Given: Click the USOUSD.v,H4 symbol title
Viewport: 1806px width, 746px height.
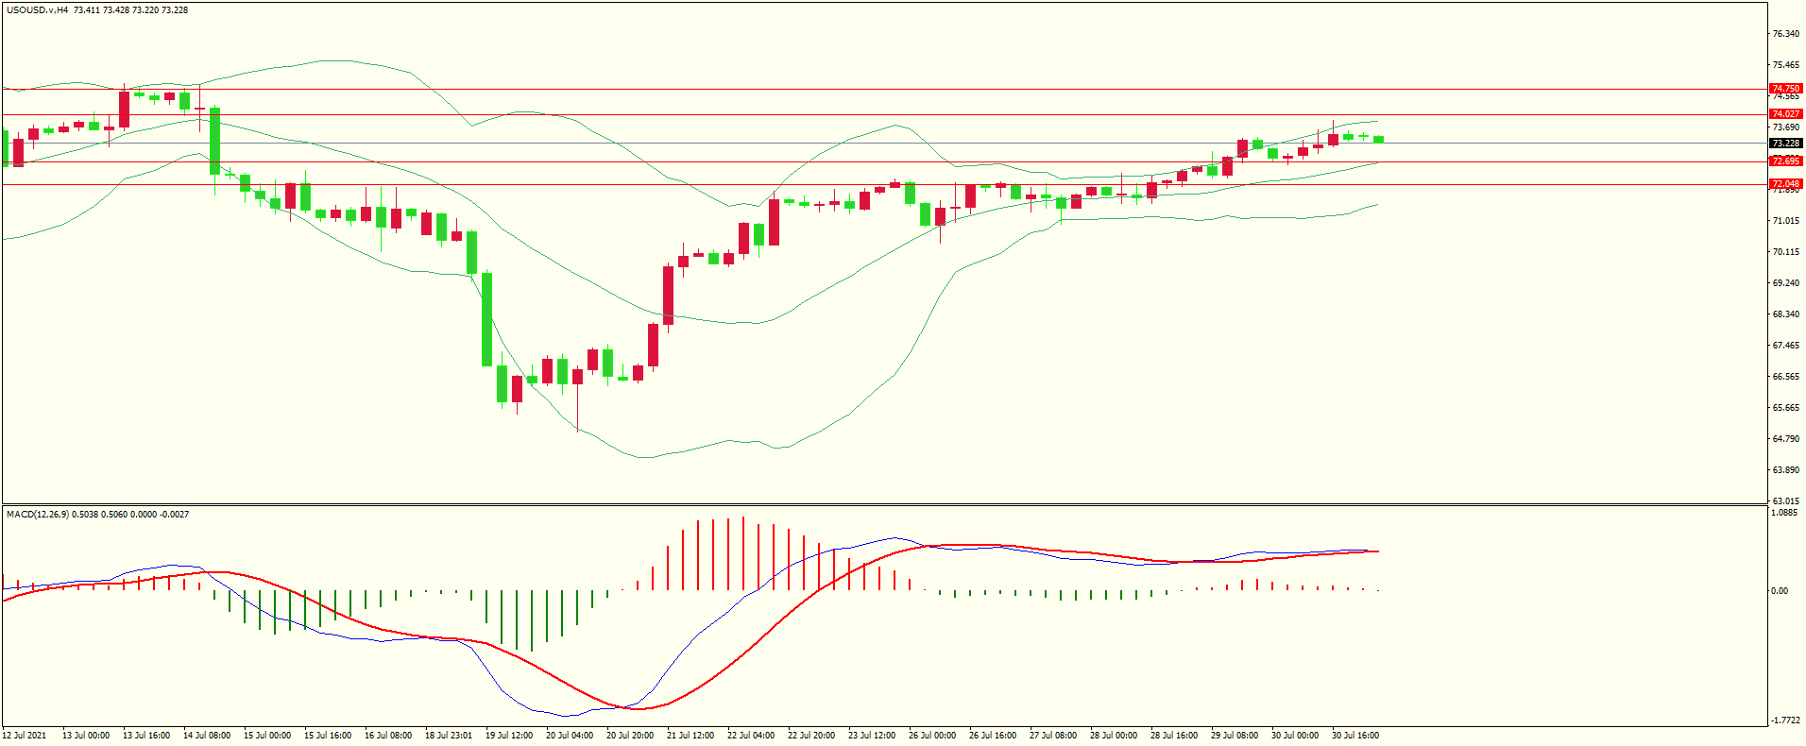Looking at the screenshot, I should coord(37,10).
